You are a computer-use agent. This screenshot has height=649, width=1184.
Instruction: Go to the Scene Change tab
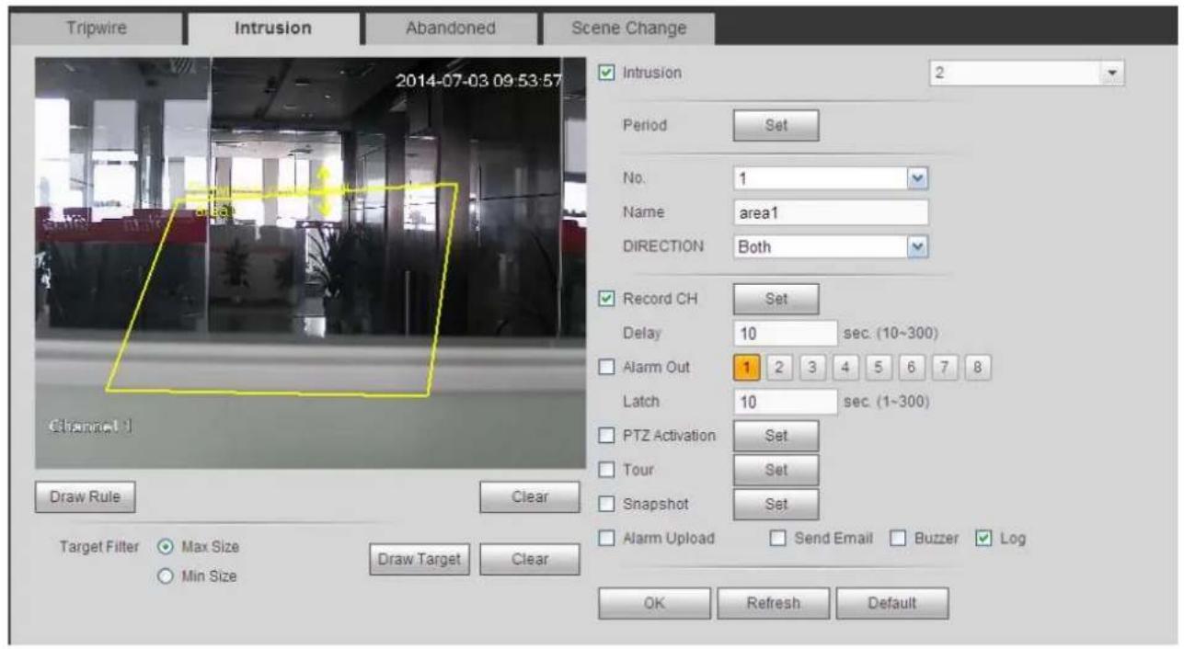point(628,28)
